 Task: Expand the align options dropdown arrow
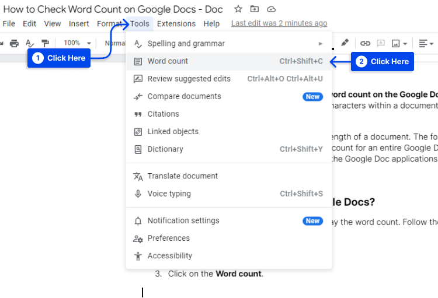[432, 44]
